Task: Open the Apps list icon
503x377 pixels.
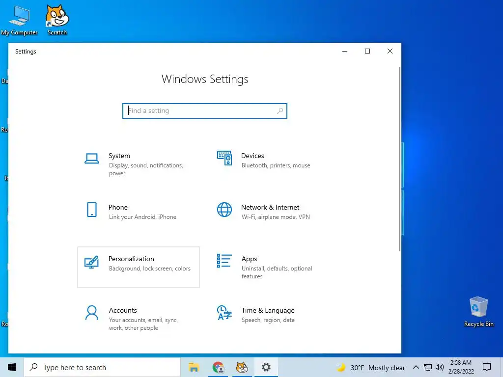Action: click(x=224, y=261)
